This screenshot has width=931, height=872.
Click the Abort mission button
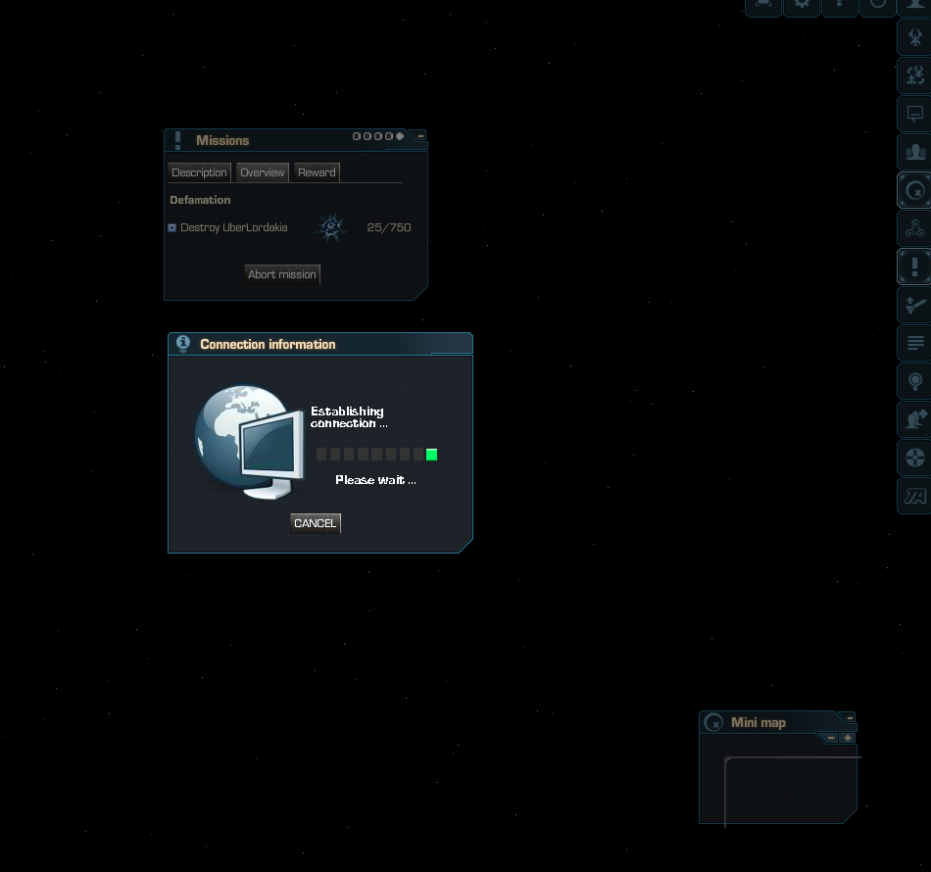282,274
